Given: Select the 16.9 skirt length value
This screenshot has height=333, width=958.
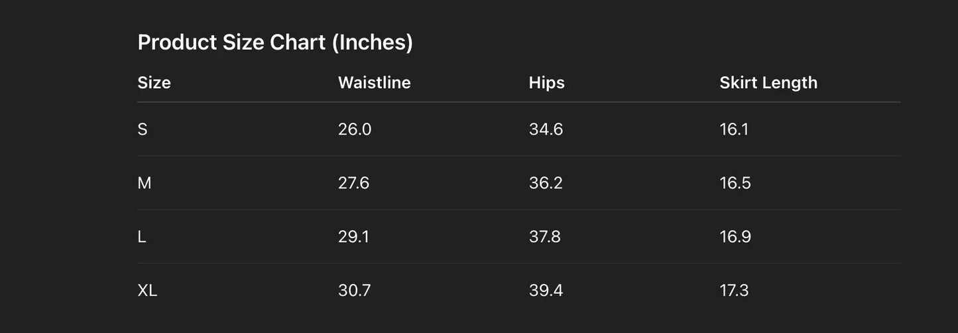Looking at the screenshot, I should coord(735,237).
